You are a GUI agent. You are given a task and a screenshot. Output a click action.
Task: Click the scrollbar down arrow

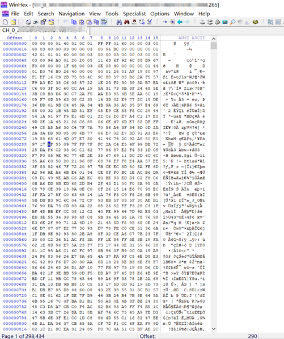coord(214,329)
